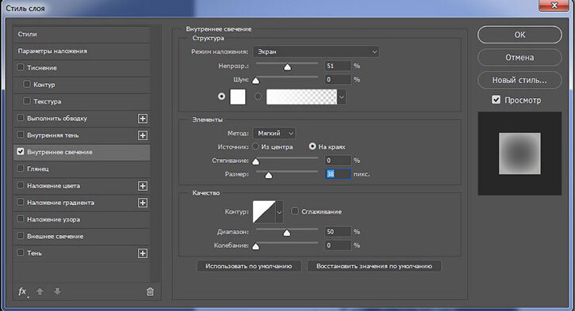Add another stroke with plus icon beside Выполнить обводку
The height and width of the screenshot is (311, 575).
[x=143, y=119]
